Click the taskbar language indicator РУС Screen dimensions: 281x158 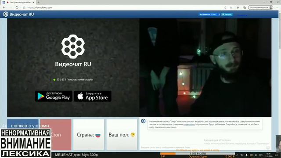[x=261, y=155]
